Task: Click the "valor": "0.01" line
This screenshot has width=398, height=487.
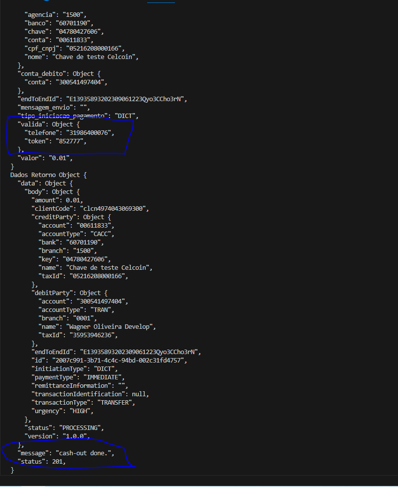Action: [46, 158]
